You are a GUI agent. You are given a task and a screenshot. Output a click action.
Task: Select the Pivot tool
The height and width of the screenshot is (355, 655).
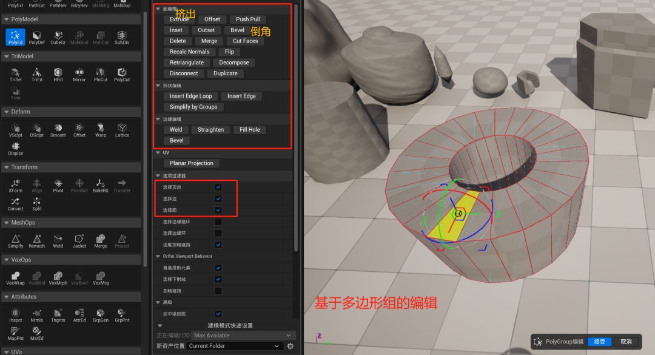point(58,185)
